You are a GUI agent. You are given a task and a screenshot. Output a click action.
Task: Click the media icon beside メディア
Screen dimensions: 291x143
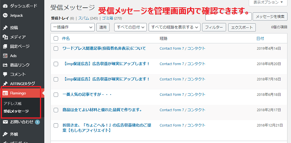click(5, 37)
